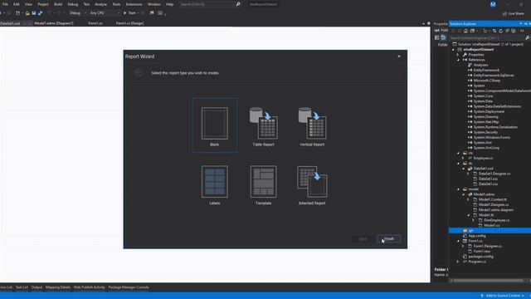Select DataSet1.Designer.cs file

coord(494,174)
